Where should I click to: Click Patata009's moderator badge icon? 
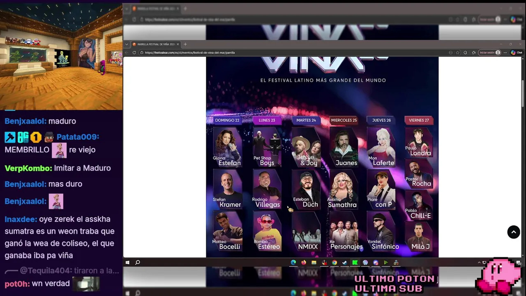click(10, 137)
